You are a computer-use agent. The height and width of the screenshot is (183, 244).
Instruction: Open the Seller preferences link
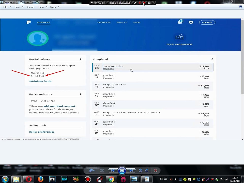coord(42,132)
